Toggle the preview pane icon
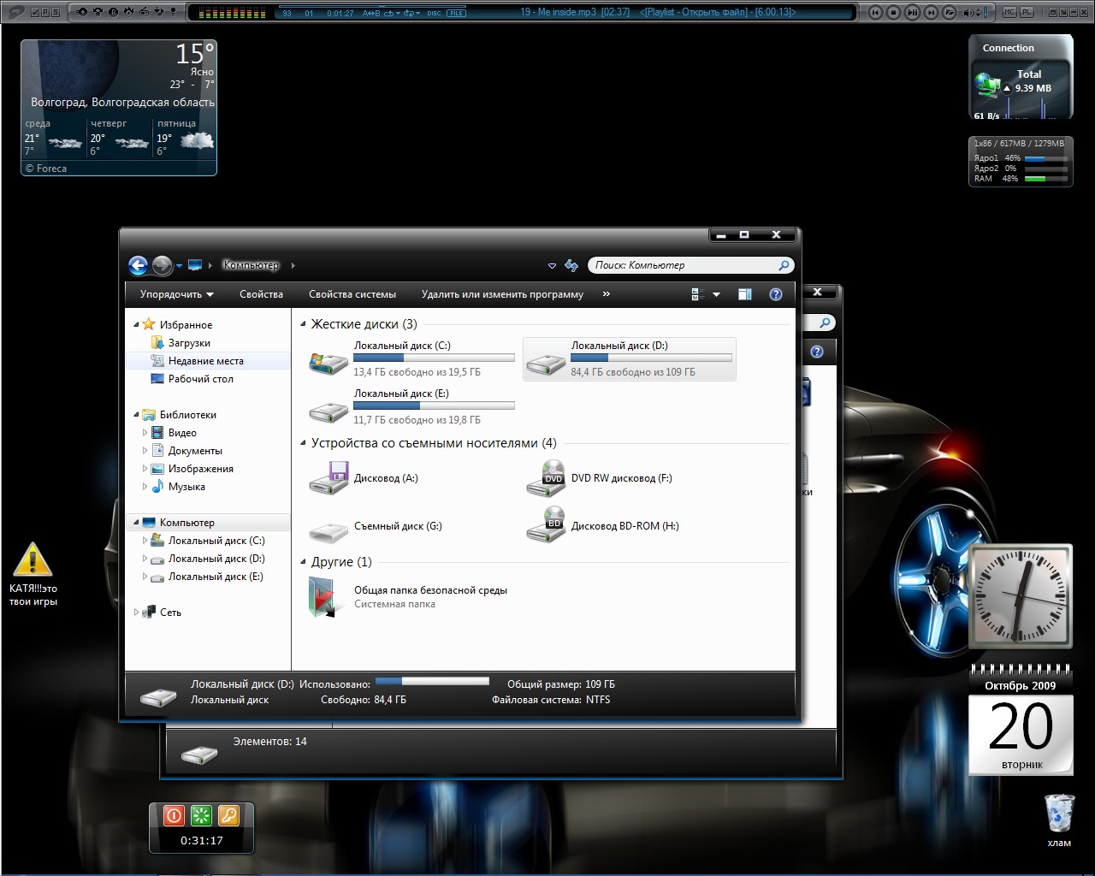This screenshot has width=1095, height=876. 744,294
